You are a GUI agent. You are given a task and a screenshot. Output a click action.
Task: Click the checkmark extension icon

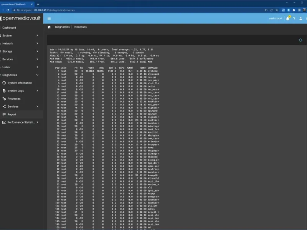[283, 10]
